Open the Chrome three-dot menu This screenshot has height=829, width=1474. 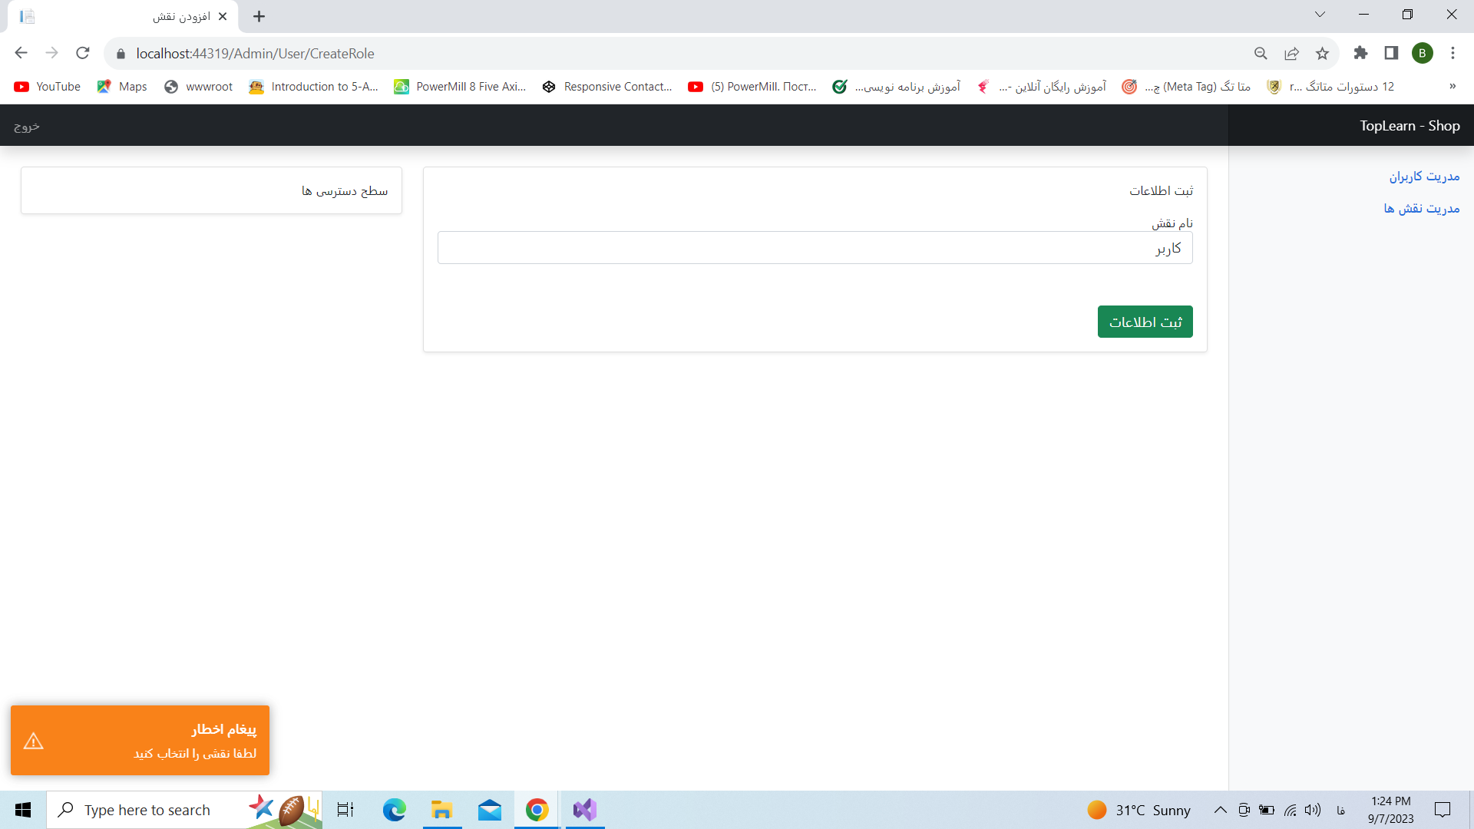[x=1453, y=53]
